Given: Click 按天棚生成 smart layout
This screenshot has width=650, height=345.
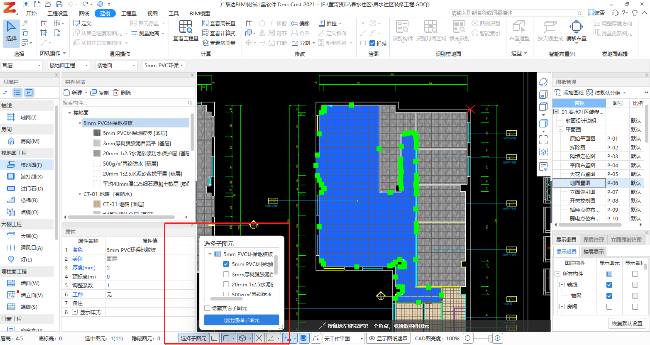Looking at the screenshot, I should point(550,30).
